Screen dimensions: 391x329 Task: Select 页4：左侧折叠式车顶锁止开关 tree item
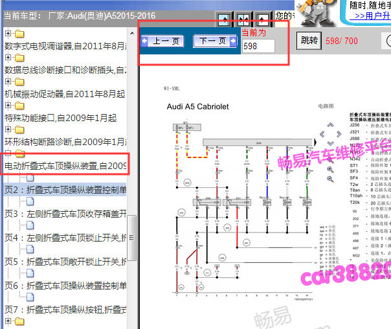[65, 238]
